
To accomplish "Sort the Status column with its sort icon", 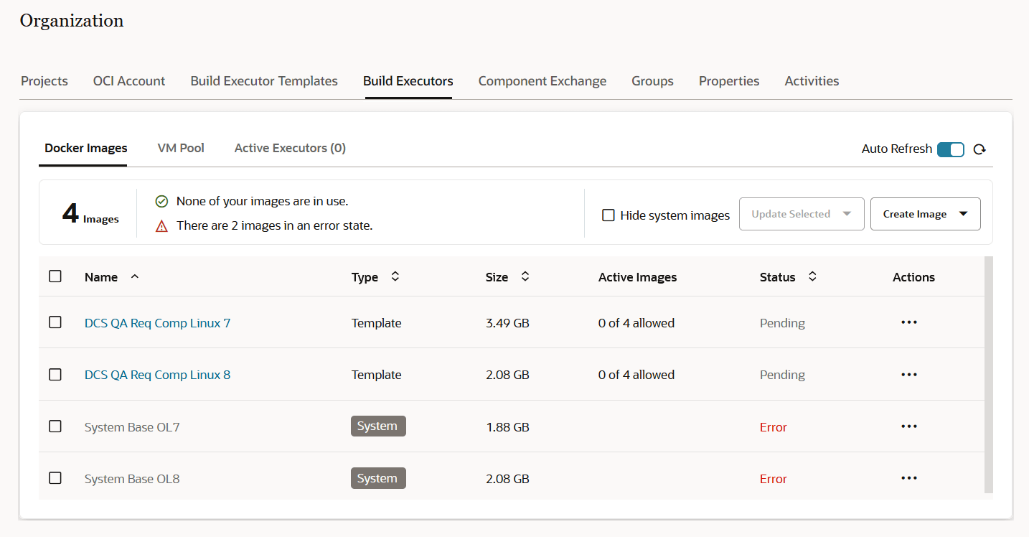I will (812, 276).
